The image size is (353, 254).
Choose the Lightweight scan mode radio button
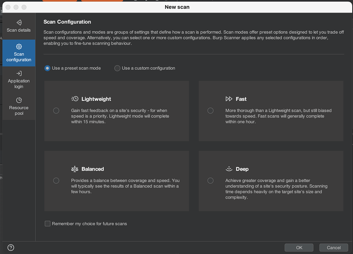tap(56, 111)
